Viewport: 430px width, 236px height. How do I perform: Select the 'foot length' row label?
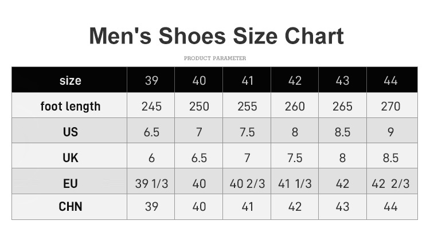tap(70, 106)
